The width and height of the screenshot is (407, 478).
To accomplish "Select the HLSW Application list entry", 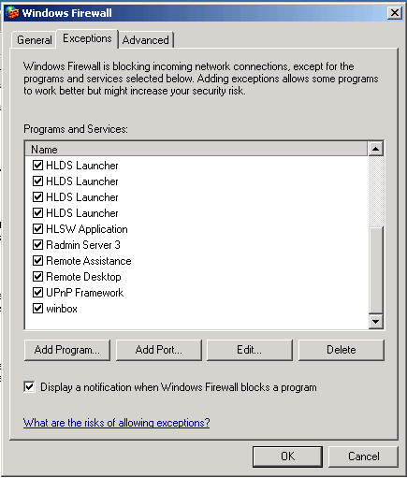I will pos(87,229).
